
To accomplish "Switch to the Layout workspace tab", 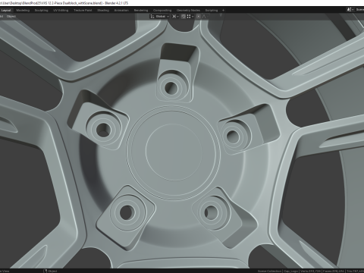I will [x=6, y=11].
